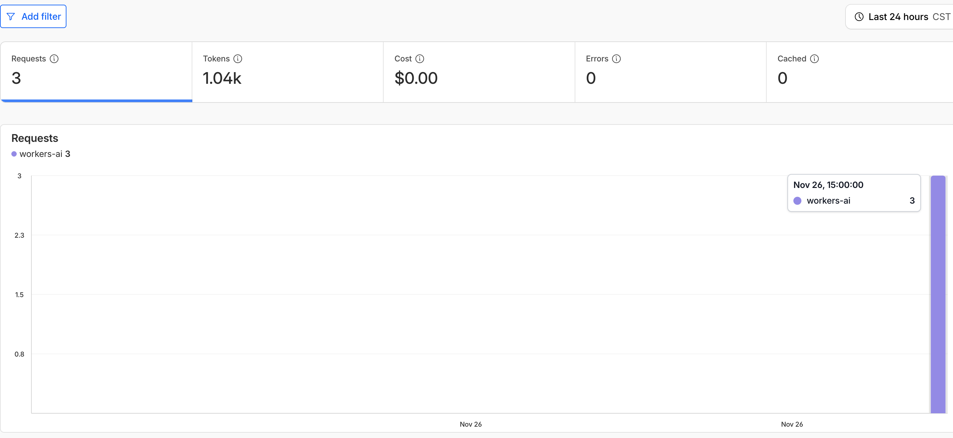Click the clock icon in the time range selector
This screenshot has width=953, height=438.
pyautogui.click(x=859, y=17)
